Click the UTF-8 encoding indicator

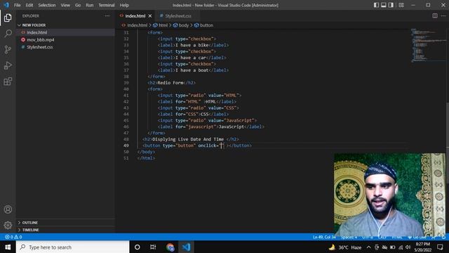click(x=368, y=238)
